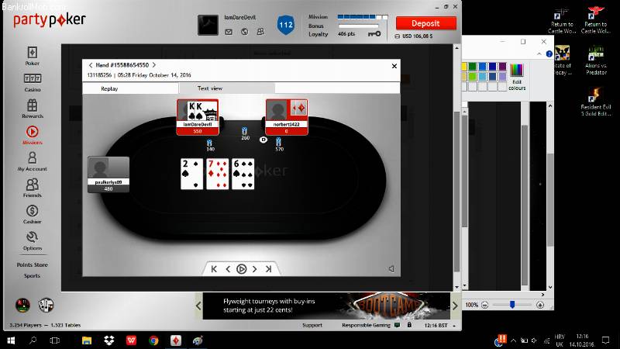Image resolution: width=620 pixels, height=349 pixels.
Task: Show the next promotional banner
Action: click(455, 306)
